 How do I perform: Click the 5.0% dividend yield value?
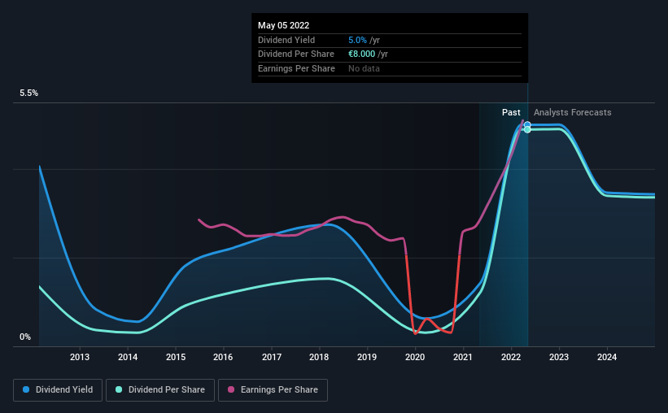pos(357,40)
